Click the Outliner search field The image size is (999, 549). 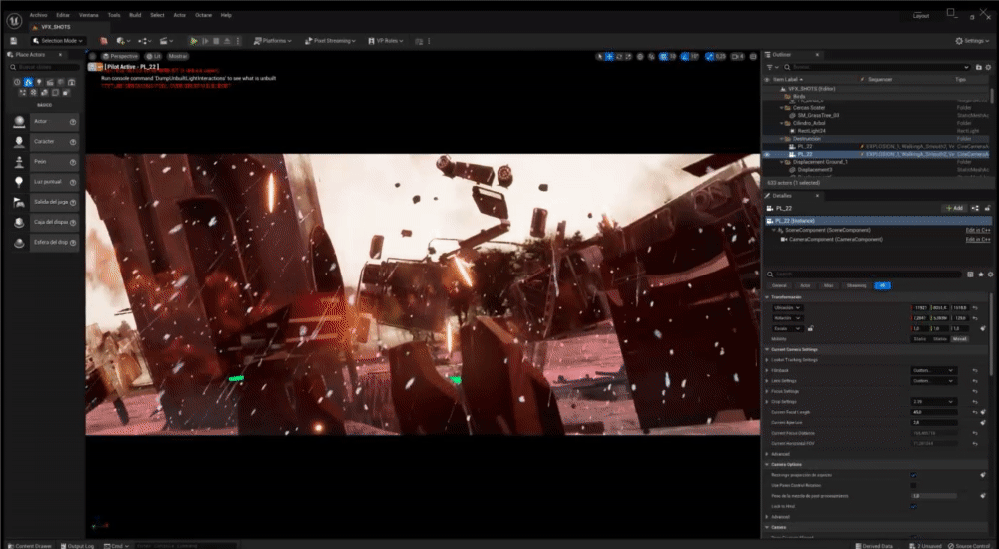[878, 67]
